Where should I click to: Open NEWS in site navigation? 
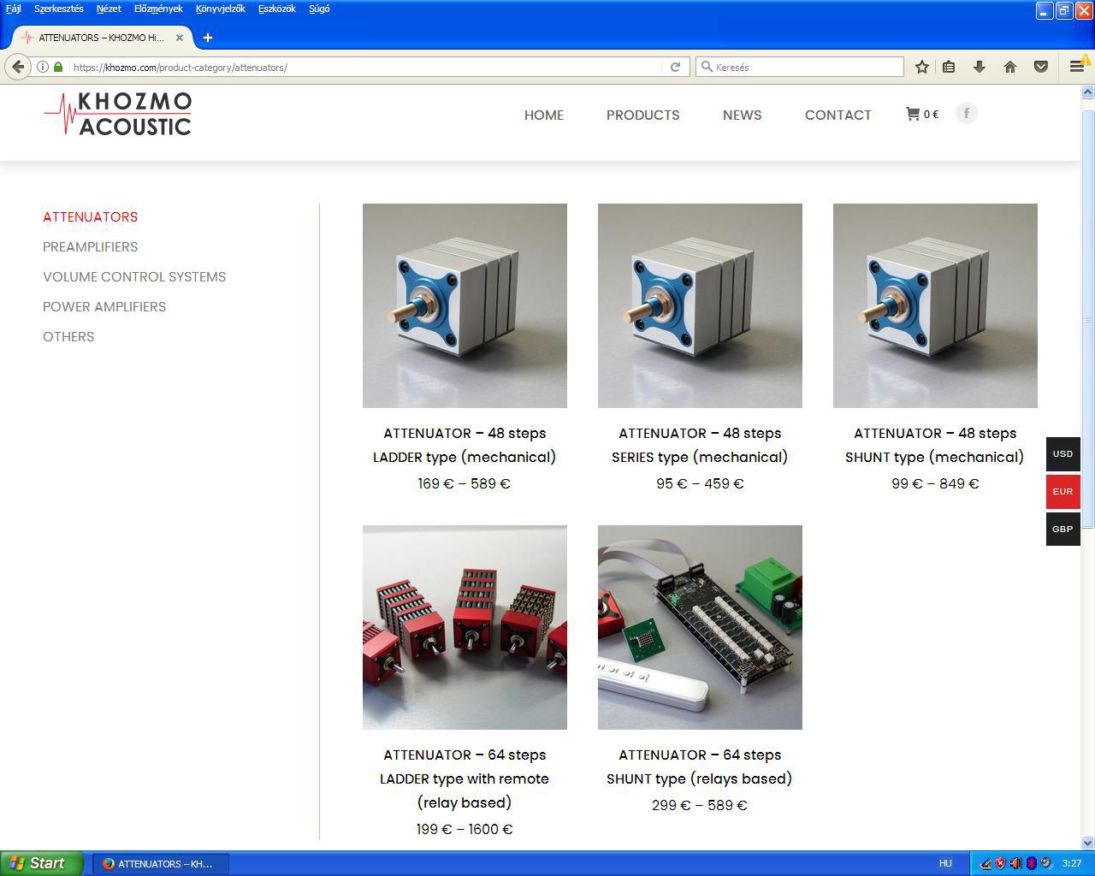tap(743, 115)
